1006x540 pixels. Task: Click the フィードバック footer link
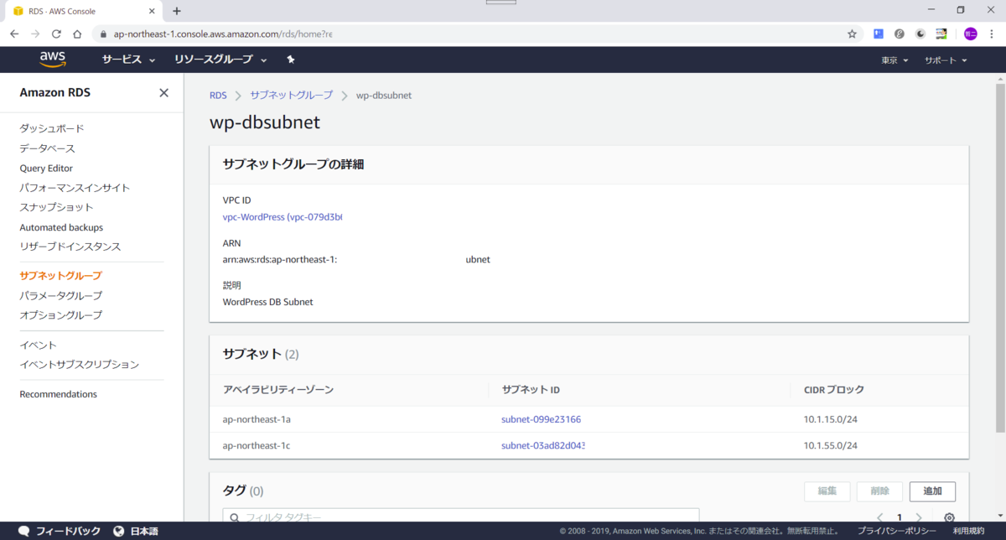68,531
